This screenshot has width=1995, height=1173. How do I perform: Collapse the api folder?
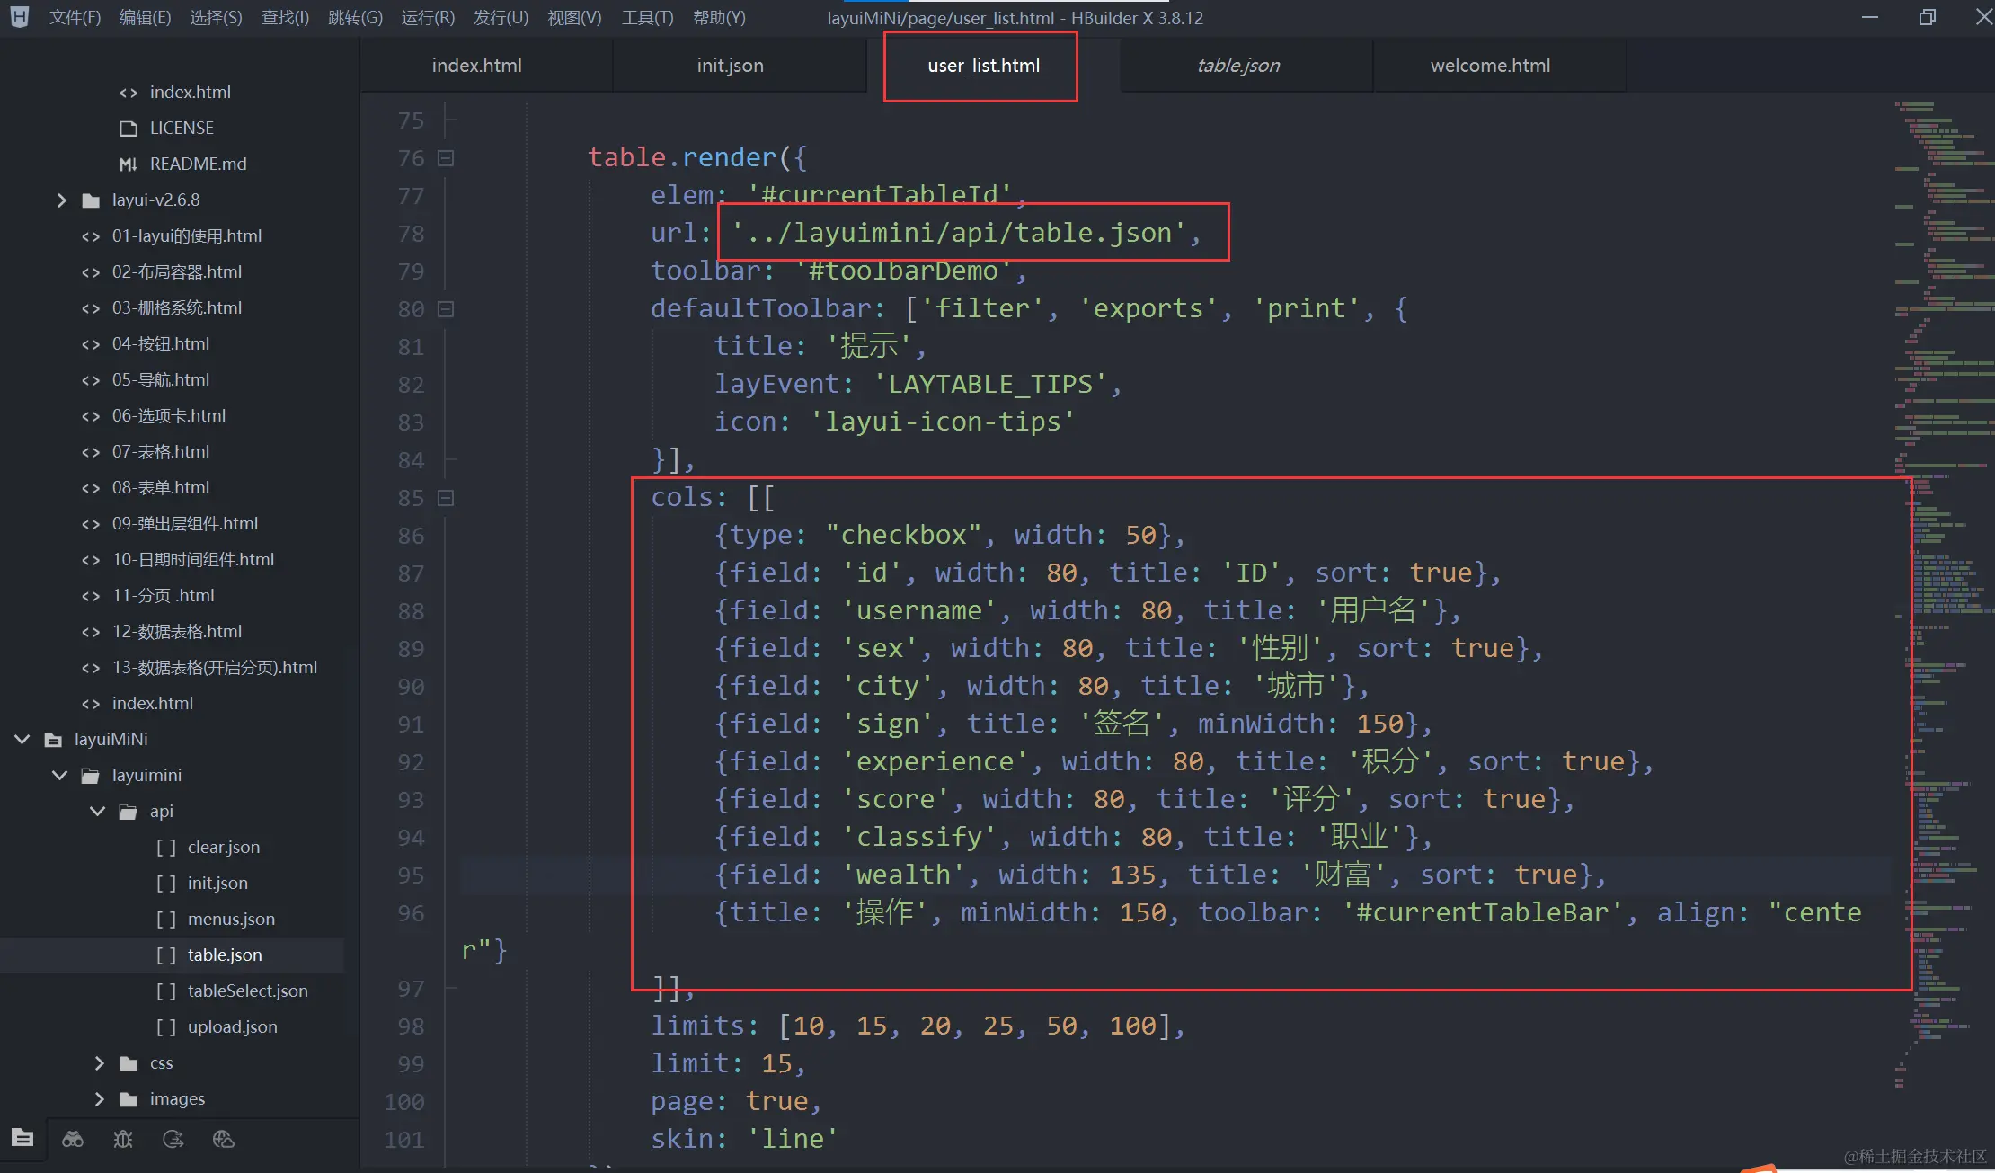(98, 811)
